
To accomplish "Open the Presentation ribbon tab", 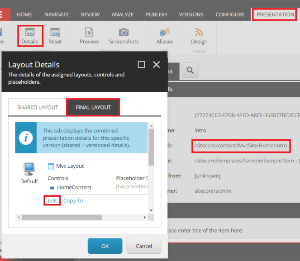I will coord(275,14).
